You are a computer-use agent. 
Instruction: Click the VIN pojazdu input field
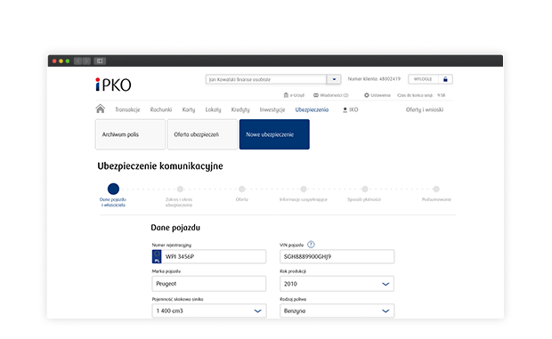point(337,257)
